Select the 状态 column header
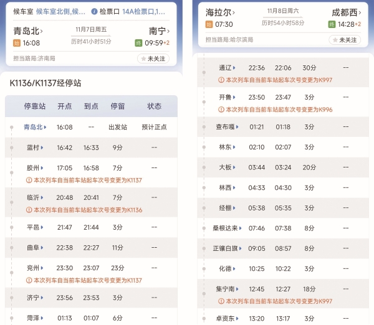The height and width of the screenshot is (325, 374). click(x=154, y=106)
